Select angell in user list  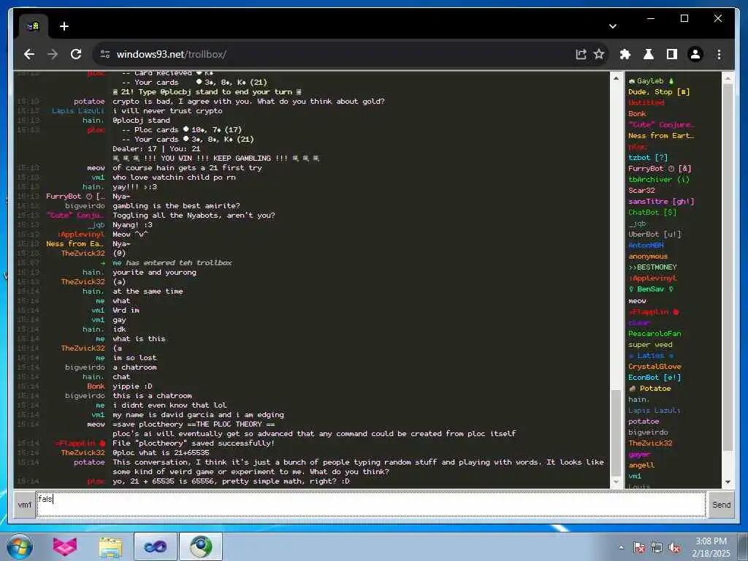[x=641, y=465]
